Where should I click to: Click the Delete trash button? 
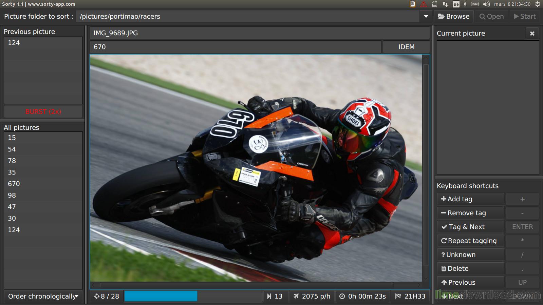(x=470, y=269)
